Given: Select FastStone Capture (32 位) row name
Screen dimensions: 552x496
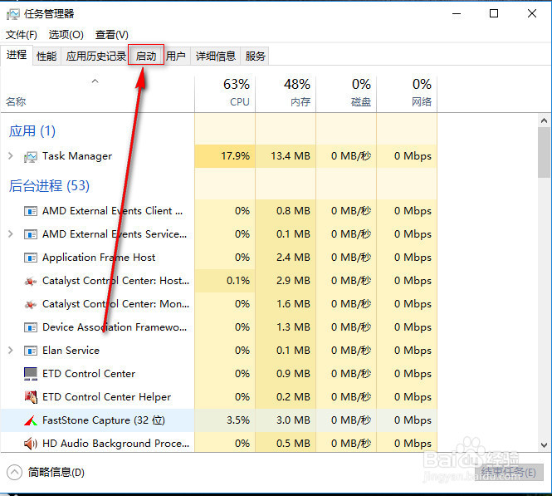Looking at the screenshot, I should coord(104,420).
